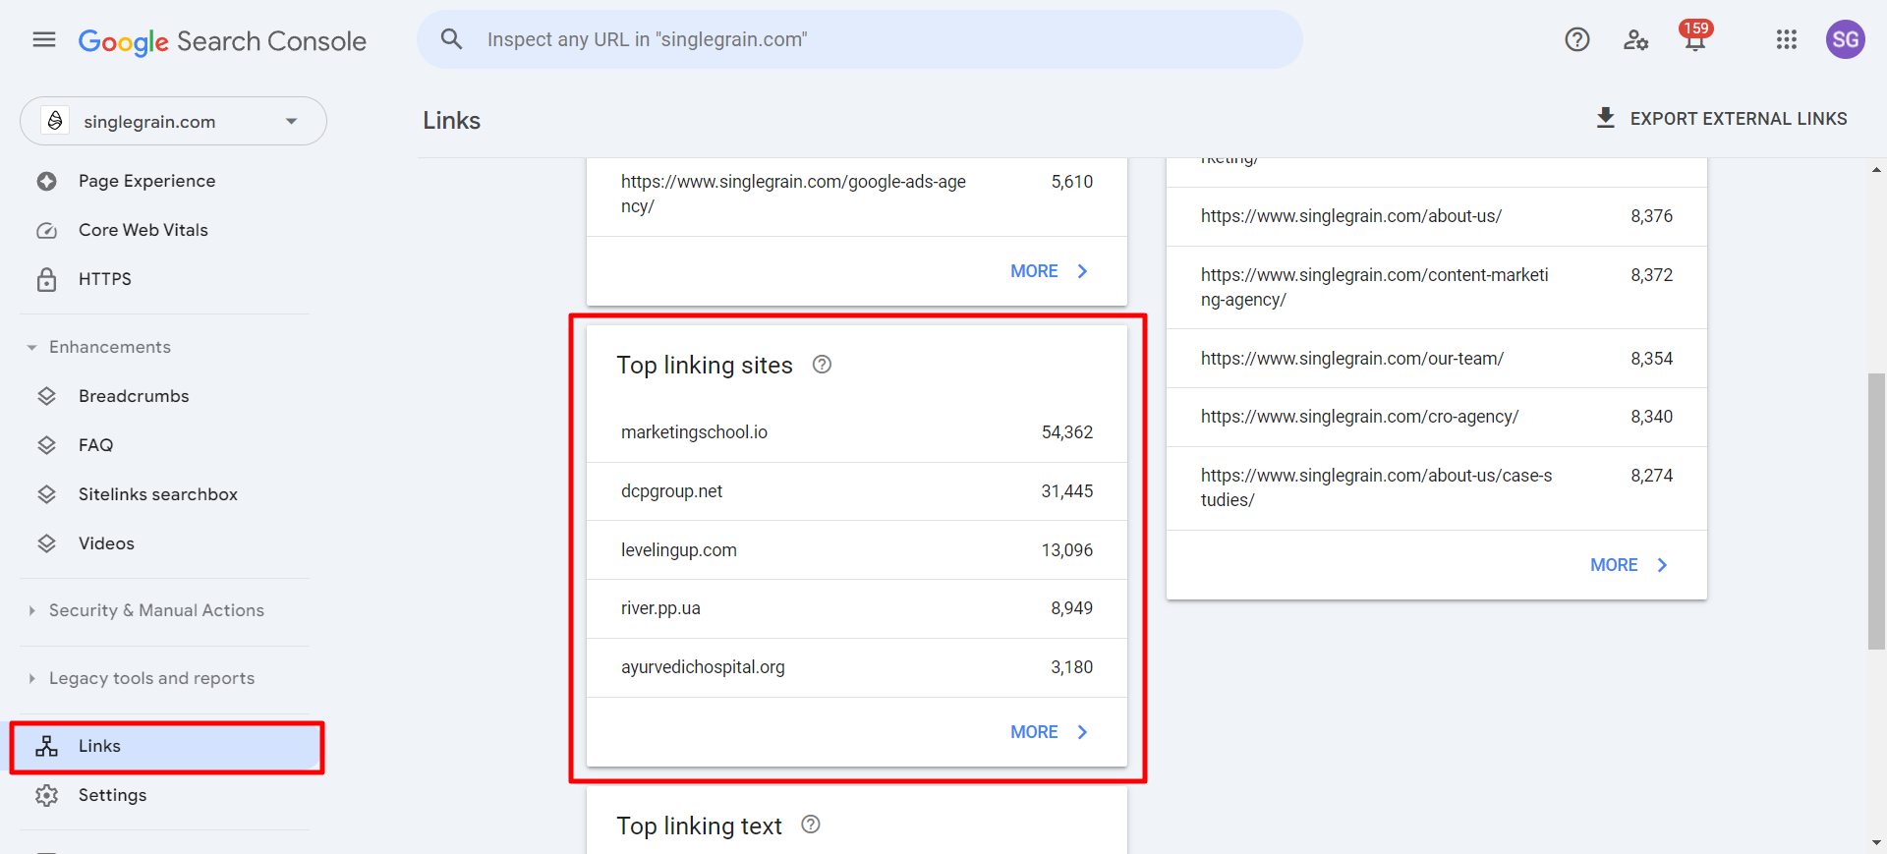
Task: Click MORE below case-studies row
Action: [1614, 565]
